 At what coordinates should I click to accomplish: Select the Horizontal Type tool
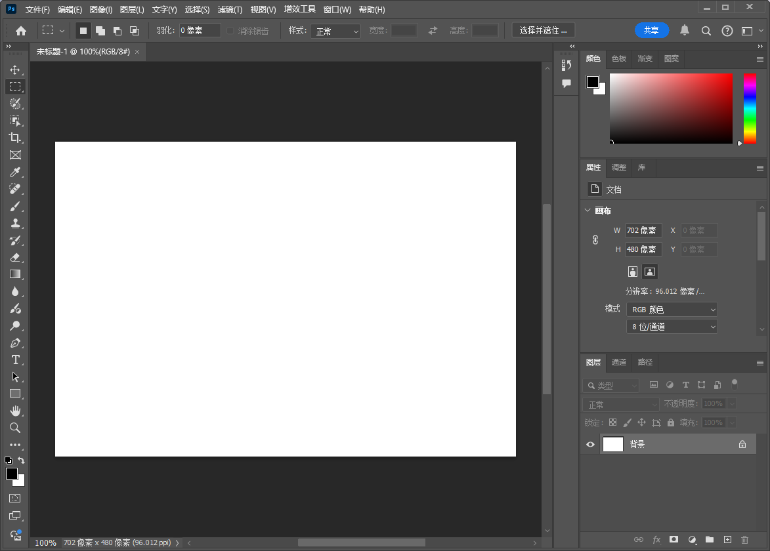pyautogui.click(x=16, y=359)
